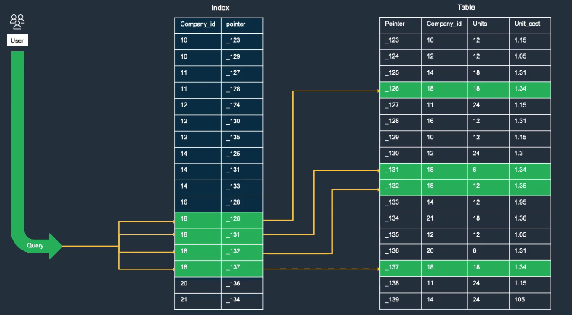This screenshot has width=572, height=315.
Task: Click the Table title above the right table
Action: 466,8
